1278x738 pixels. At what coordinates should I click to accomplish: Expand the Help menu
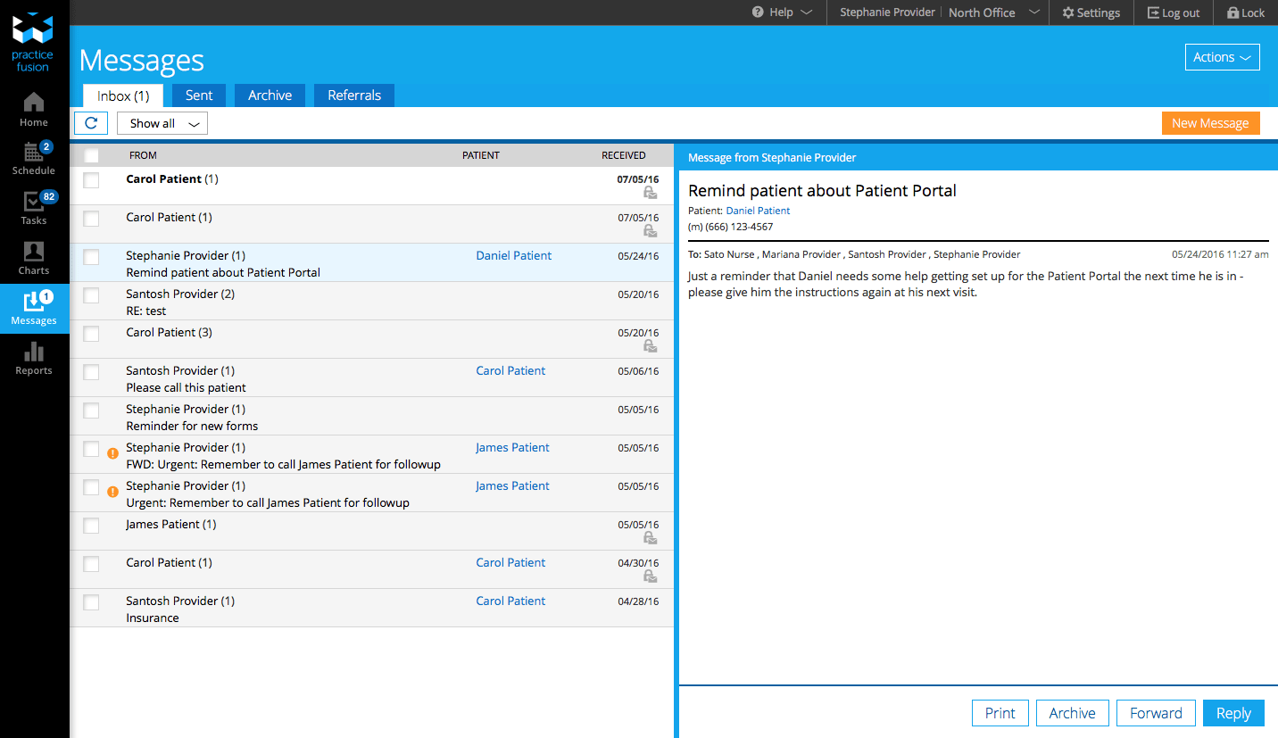(782, 12)
